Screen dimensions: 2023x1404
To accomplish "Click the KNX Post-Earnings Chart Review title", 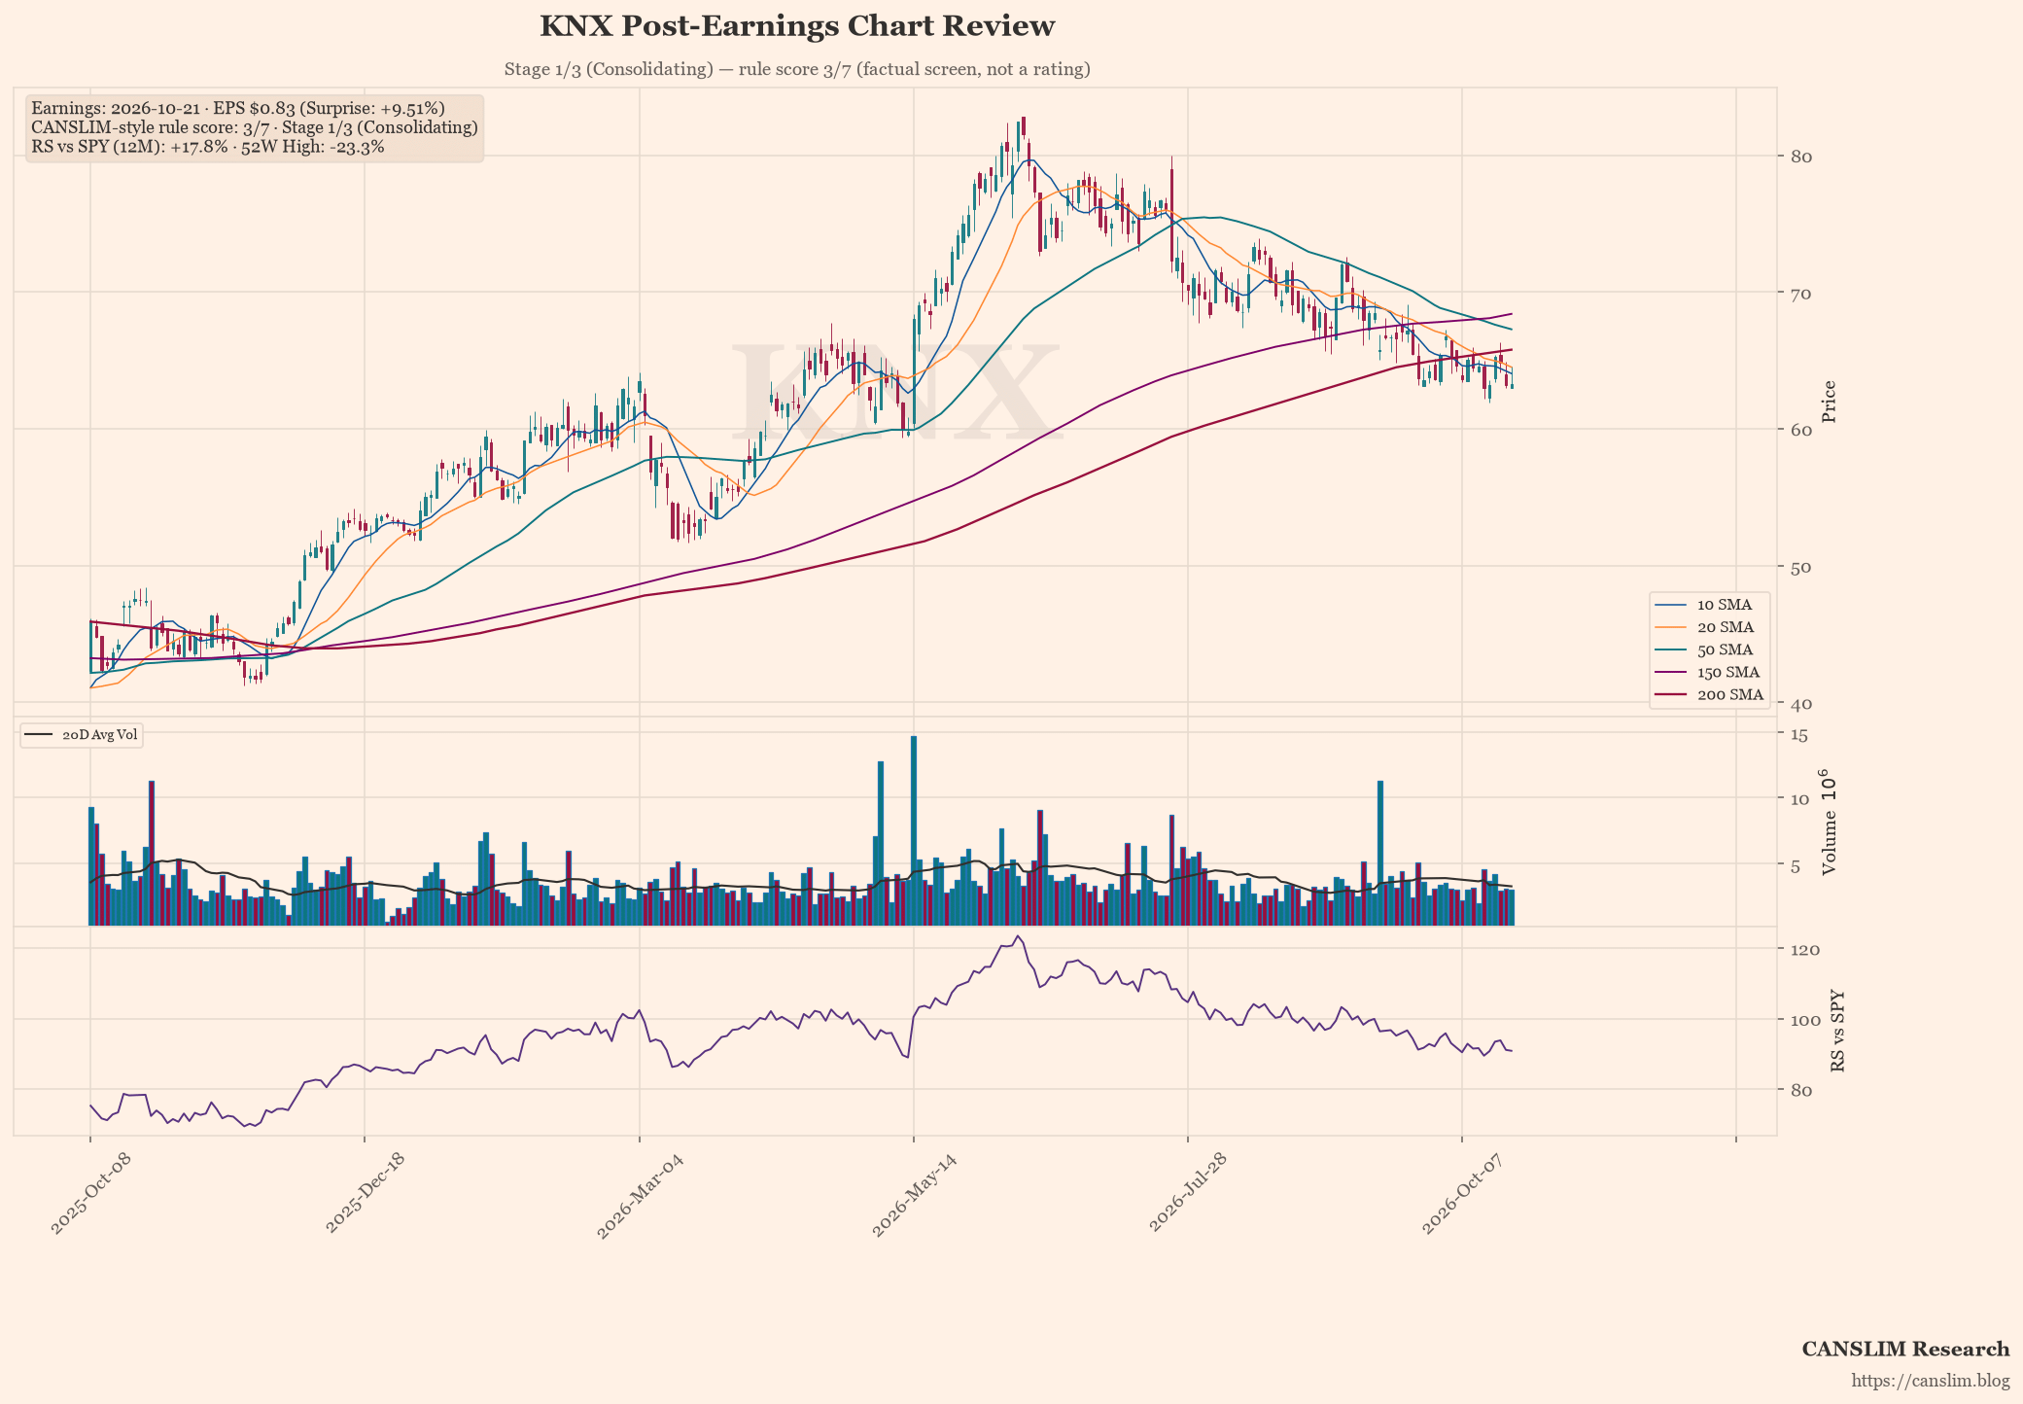I will point(797,26).
